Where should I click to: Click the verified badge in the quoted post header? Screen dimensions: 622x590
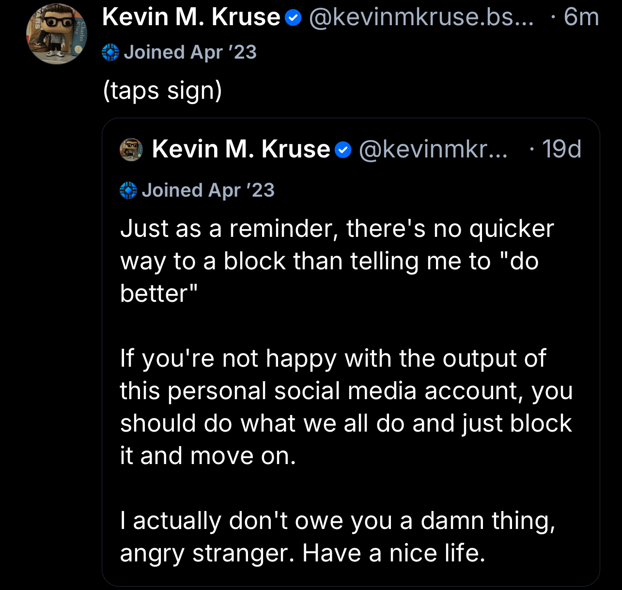(x=343, y=150)
